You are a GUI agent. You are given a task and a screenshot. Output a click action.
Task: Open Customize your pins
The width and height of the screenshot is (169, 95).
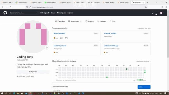point(144,28)
